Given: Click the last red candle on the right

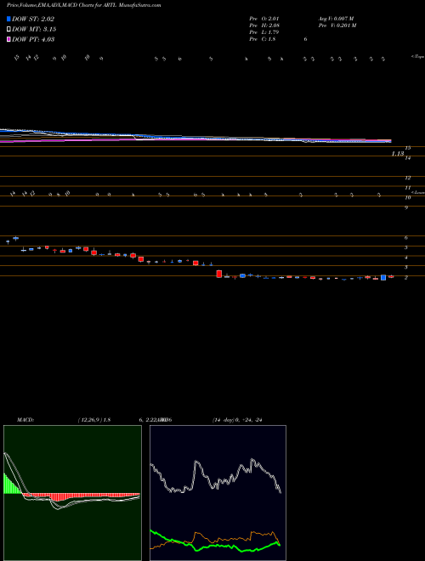Looking at the screenshot, I should click(391, 276).
